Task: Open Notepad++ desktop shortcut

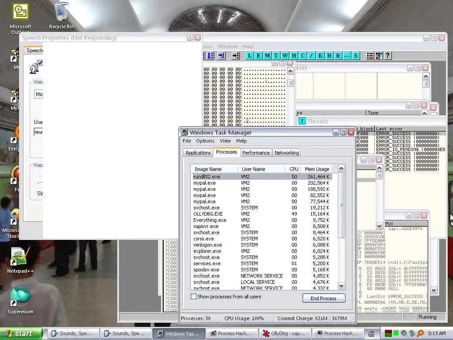Action: pos(20,261)
